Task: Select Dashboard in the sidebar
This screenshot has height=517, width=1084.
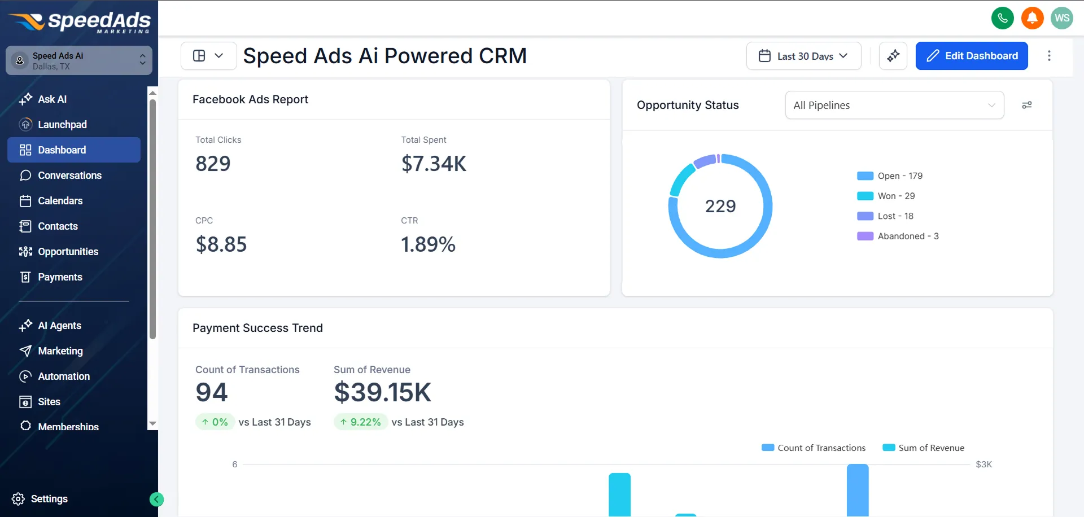Action: point(74,150)
